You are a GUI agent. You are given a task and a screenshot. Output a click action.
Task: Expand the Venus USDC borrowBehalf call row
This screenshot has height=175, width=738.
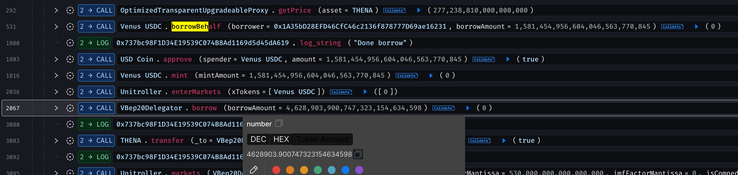(x=56, y=27)
